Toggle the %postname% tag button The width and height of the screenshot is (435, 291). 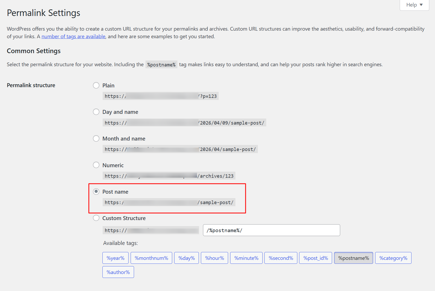click(353, 258)
